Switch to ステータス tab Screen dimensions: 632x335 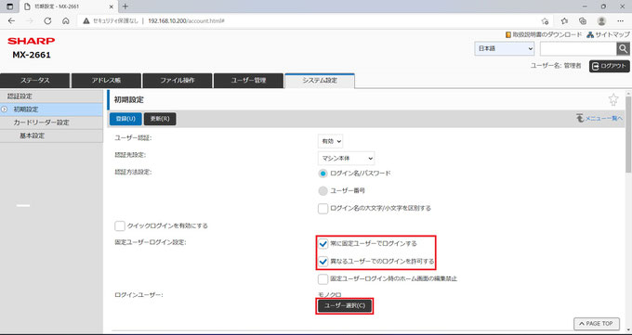click(x=35, y=81)
